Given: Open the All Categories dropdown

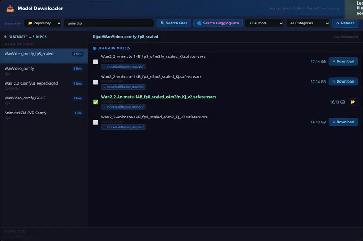Looking at the screenshot, I should click(308, 23).
